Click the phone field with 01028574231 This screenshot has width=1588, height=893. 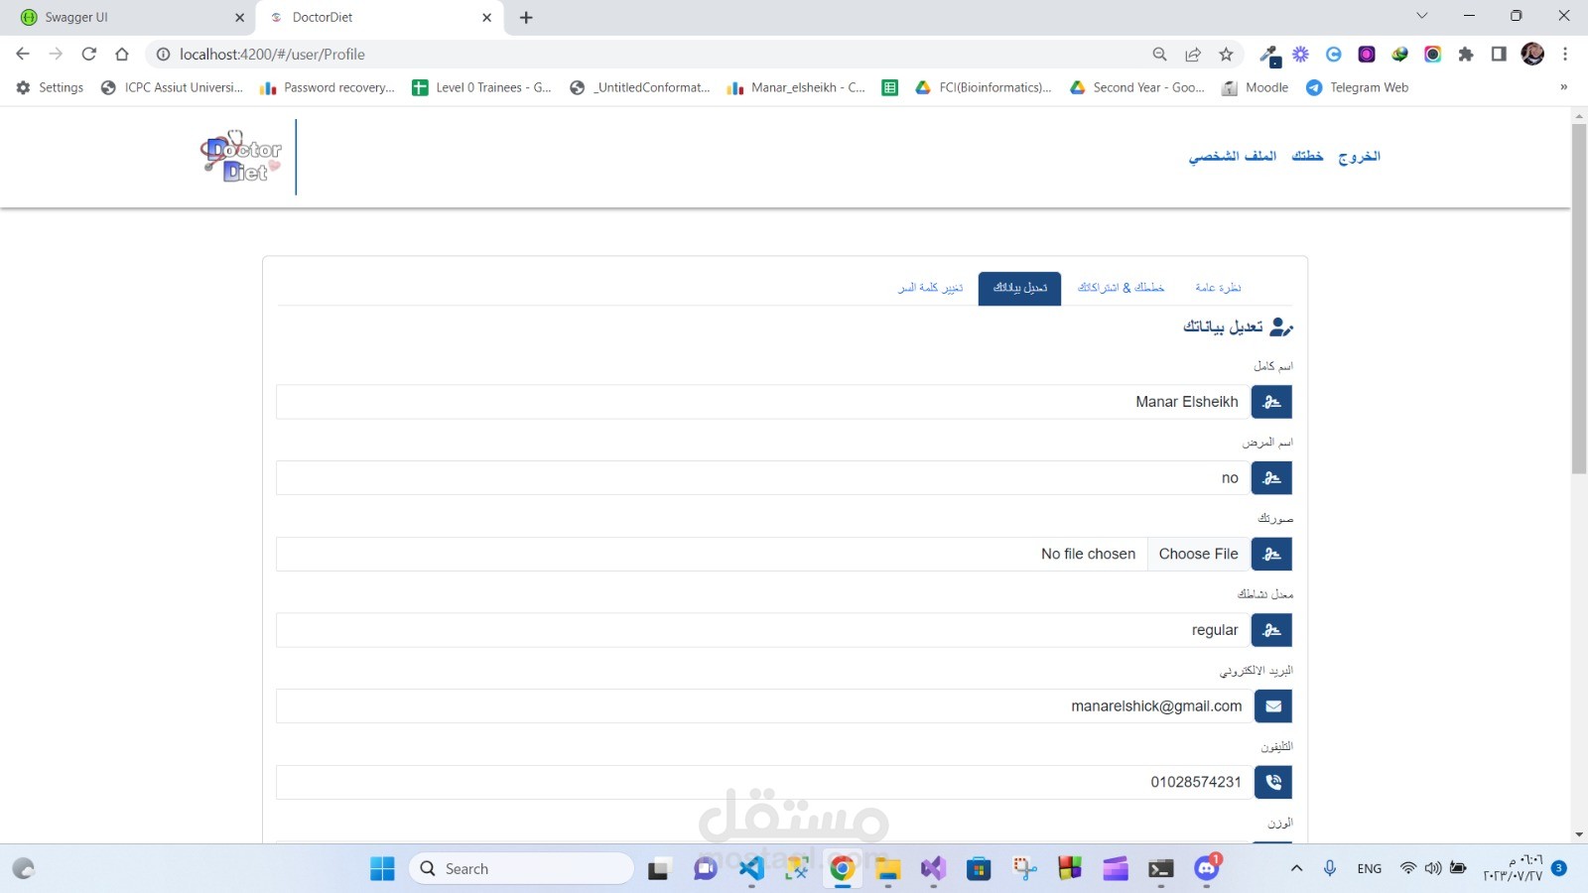[x=764, y=782]
